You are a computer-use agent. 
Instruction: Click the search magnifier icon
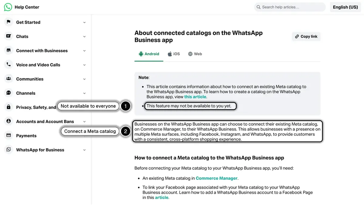click(258, 7)
